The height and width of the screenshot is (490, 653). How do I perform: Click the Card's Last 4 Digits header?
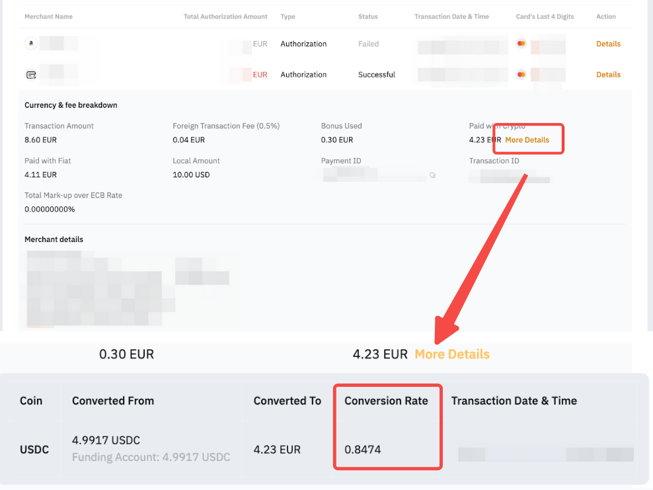tap(546, 17)
